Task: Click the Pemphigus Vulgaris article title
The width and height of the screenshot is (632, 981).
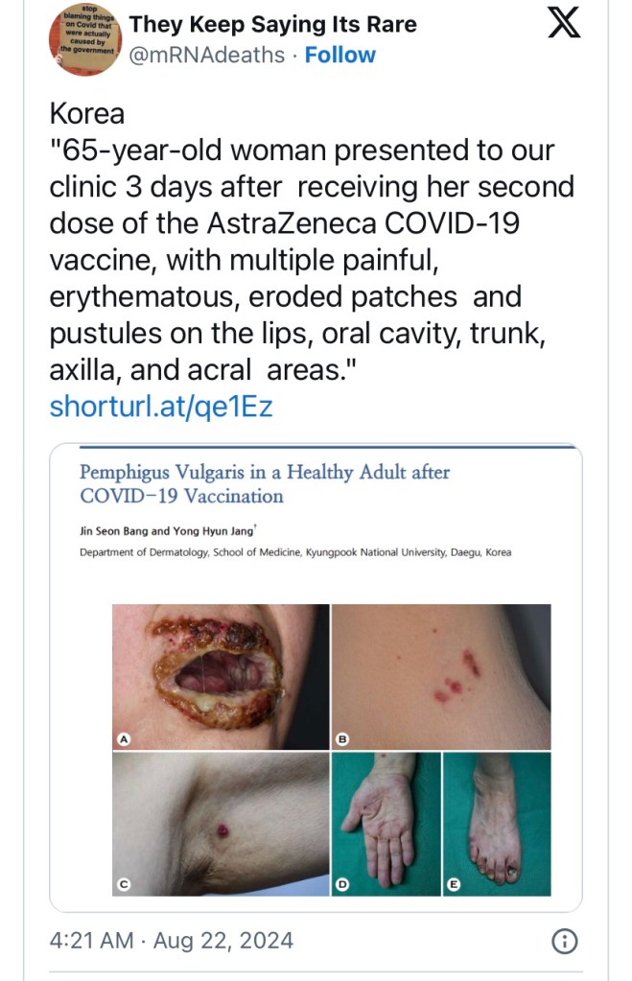Action: 265,484
